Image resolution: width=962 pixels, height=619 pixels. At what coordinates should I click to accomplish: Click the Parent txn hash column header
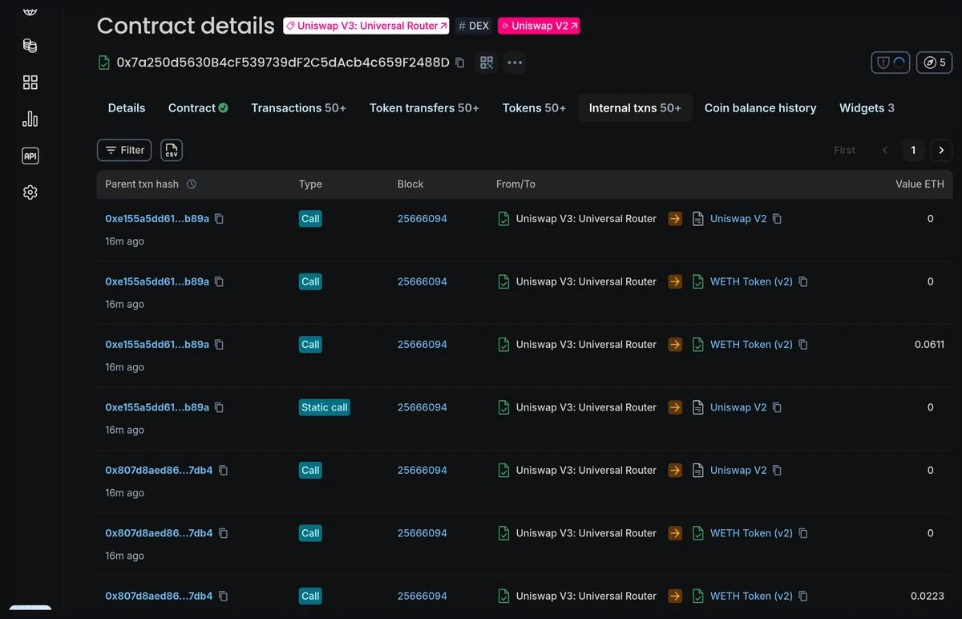tap(142, 184)
